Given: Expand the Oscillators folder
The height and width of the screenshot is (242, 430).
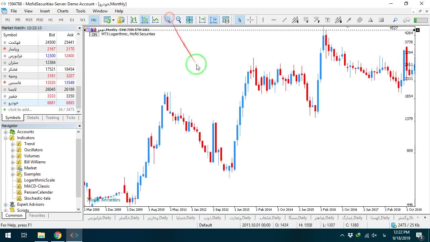Looking at the screenshot, I should pos(13,150).
